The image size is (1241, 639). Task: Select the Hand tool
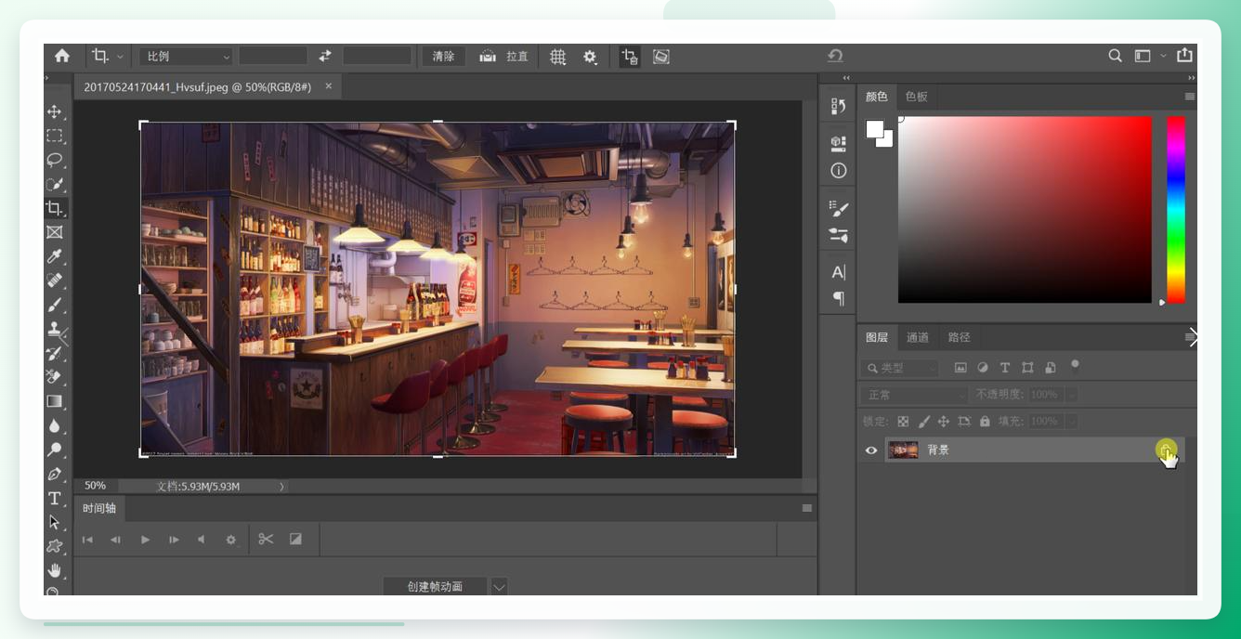coord(55,569)
